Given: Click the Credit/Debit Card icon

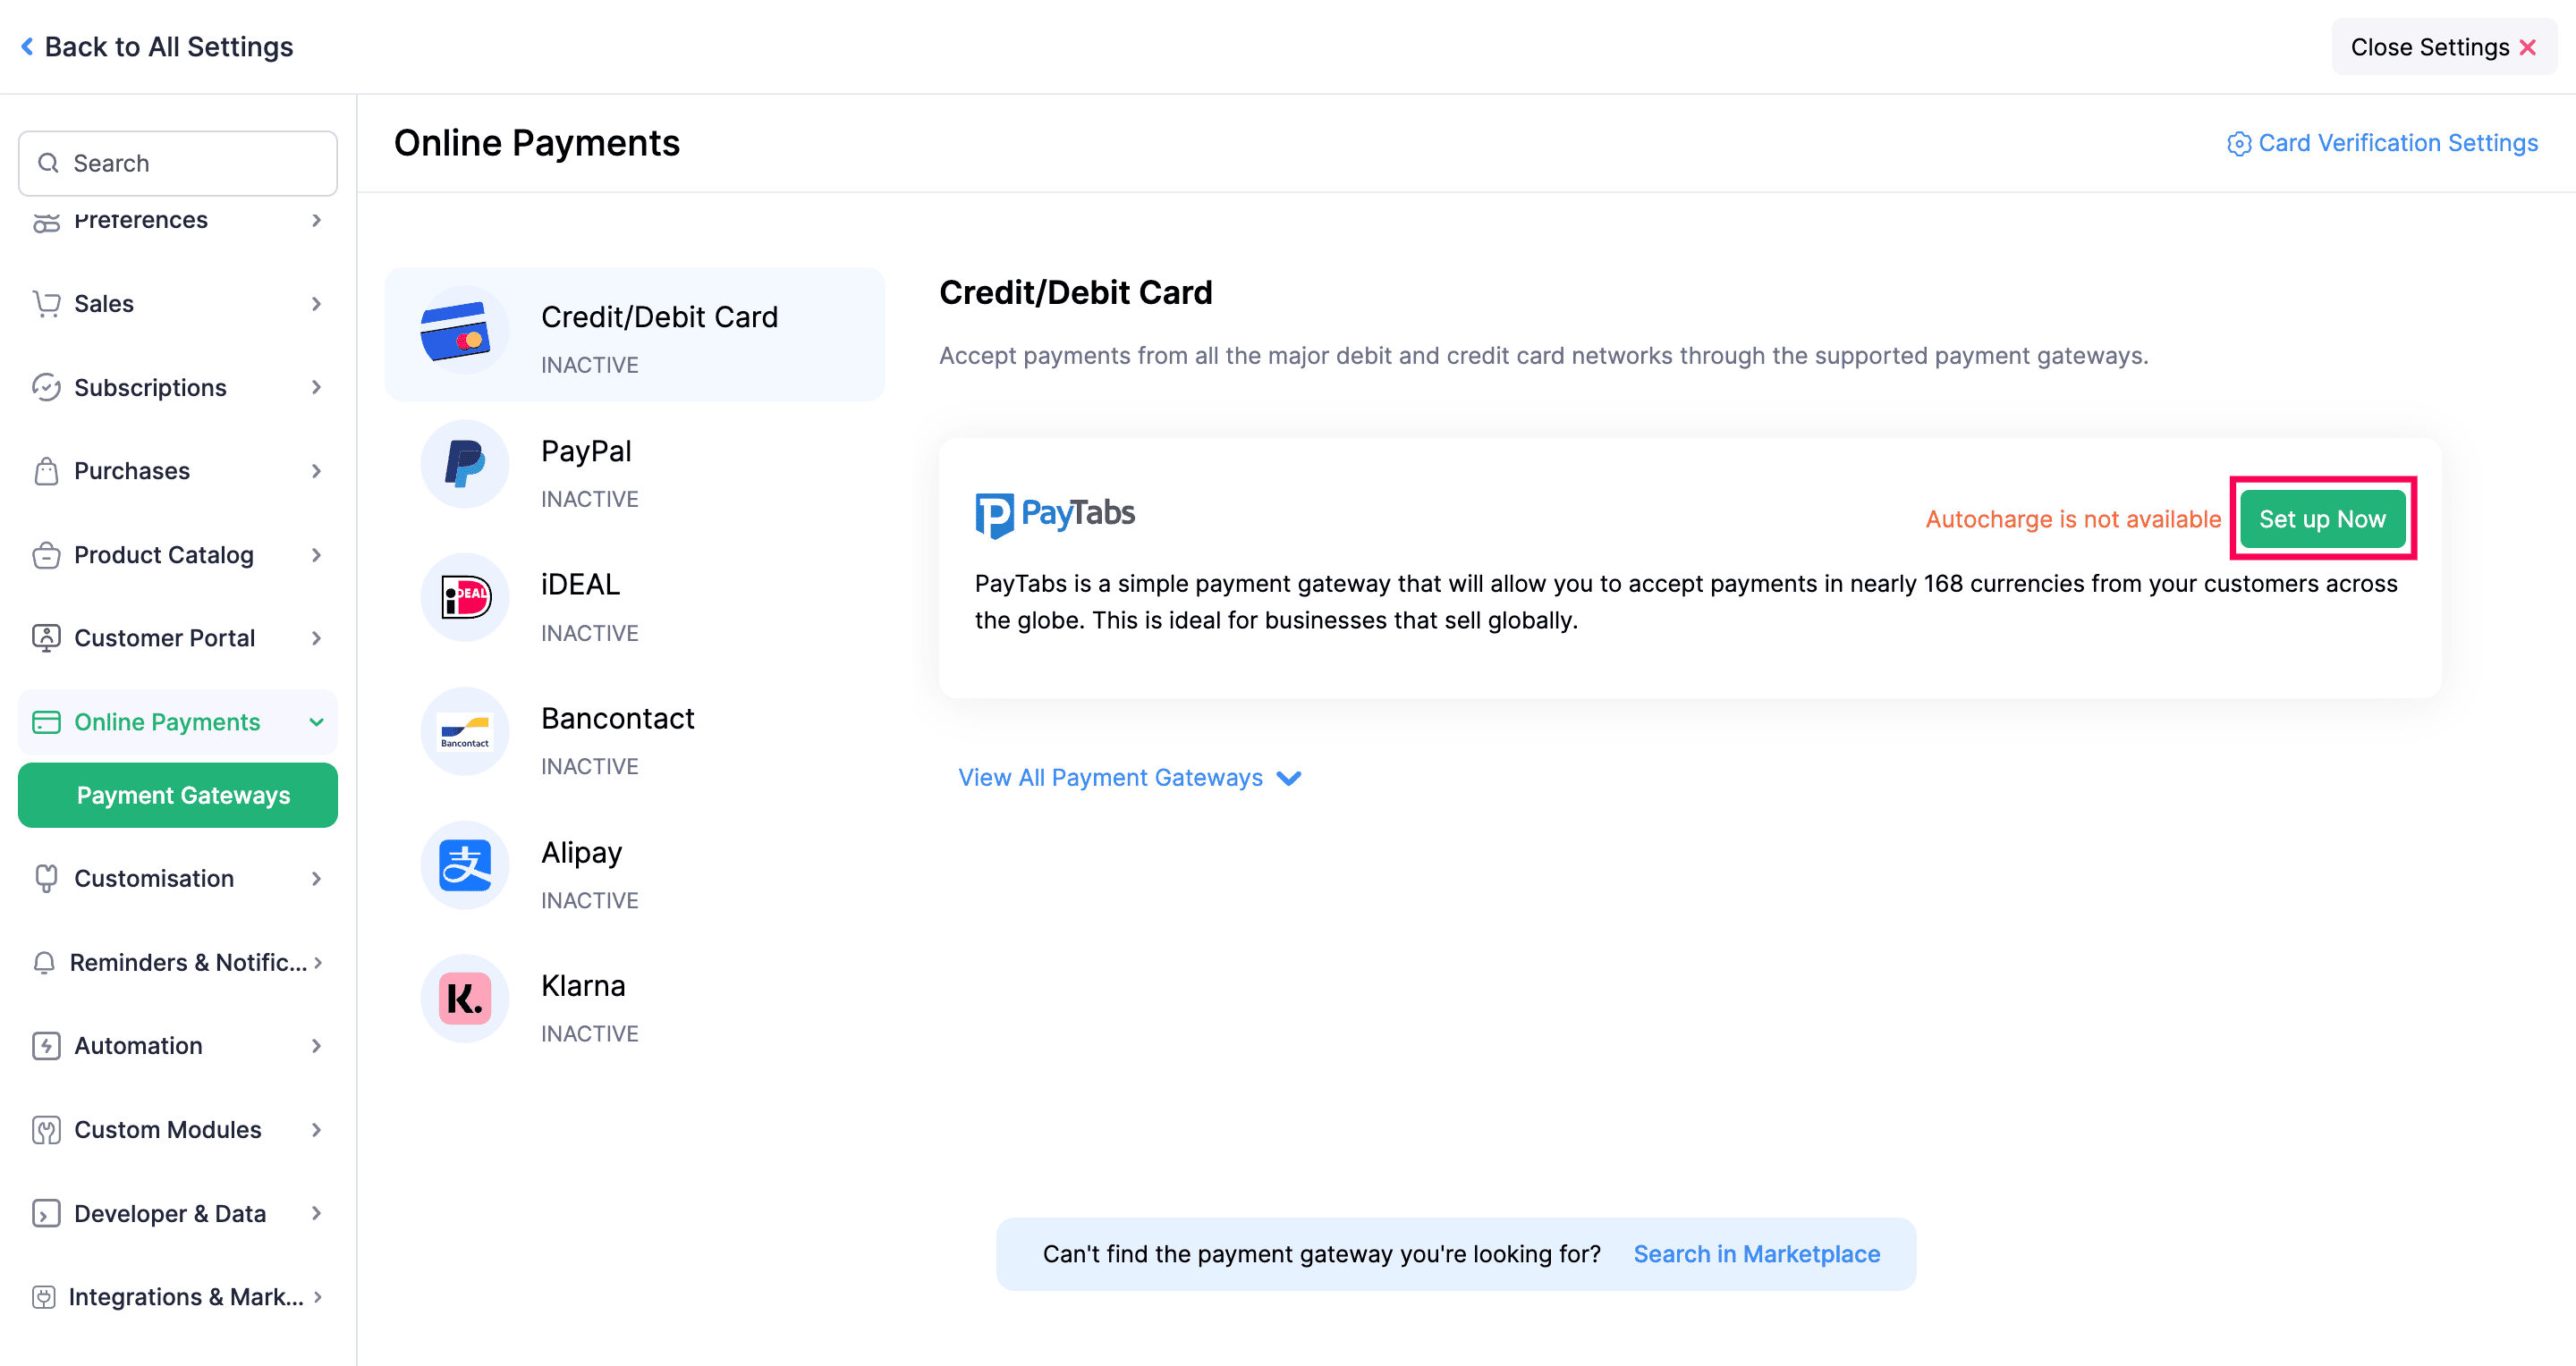Looking at the screenshot, I should tap(455, 332).
